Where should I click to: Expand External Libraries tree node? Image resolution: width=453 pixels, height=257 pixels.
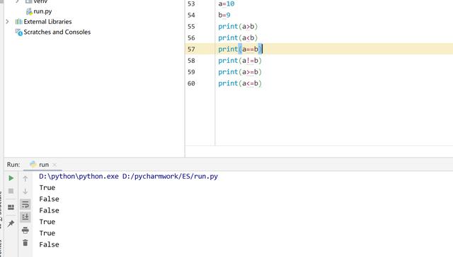click(x=7, y=22)
